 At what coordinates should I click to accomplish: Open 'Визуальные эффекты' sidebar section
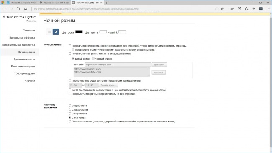pyautogui.click(x=22, y=38)
